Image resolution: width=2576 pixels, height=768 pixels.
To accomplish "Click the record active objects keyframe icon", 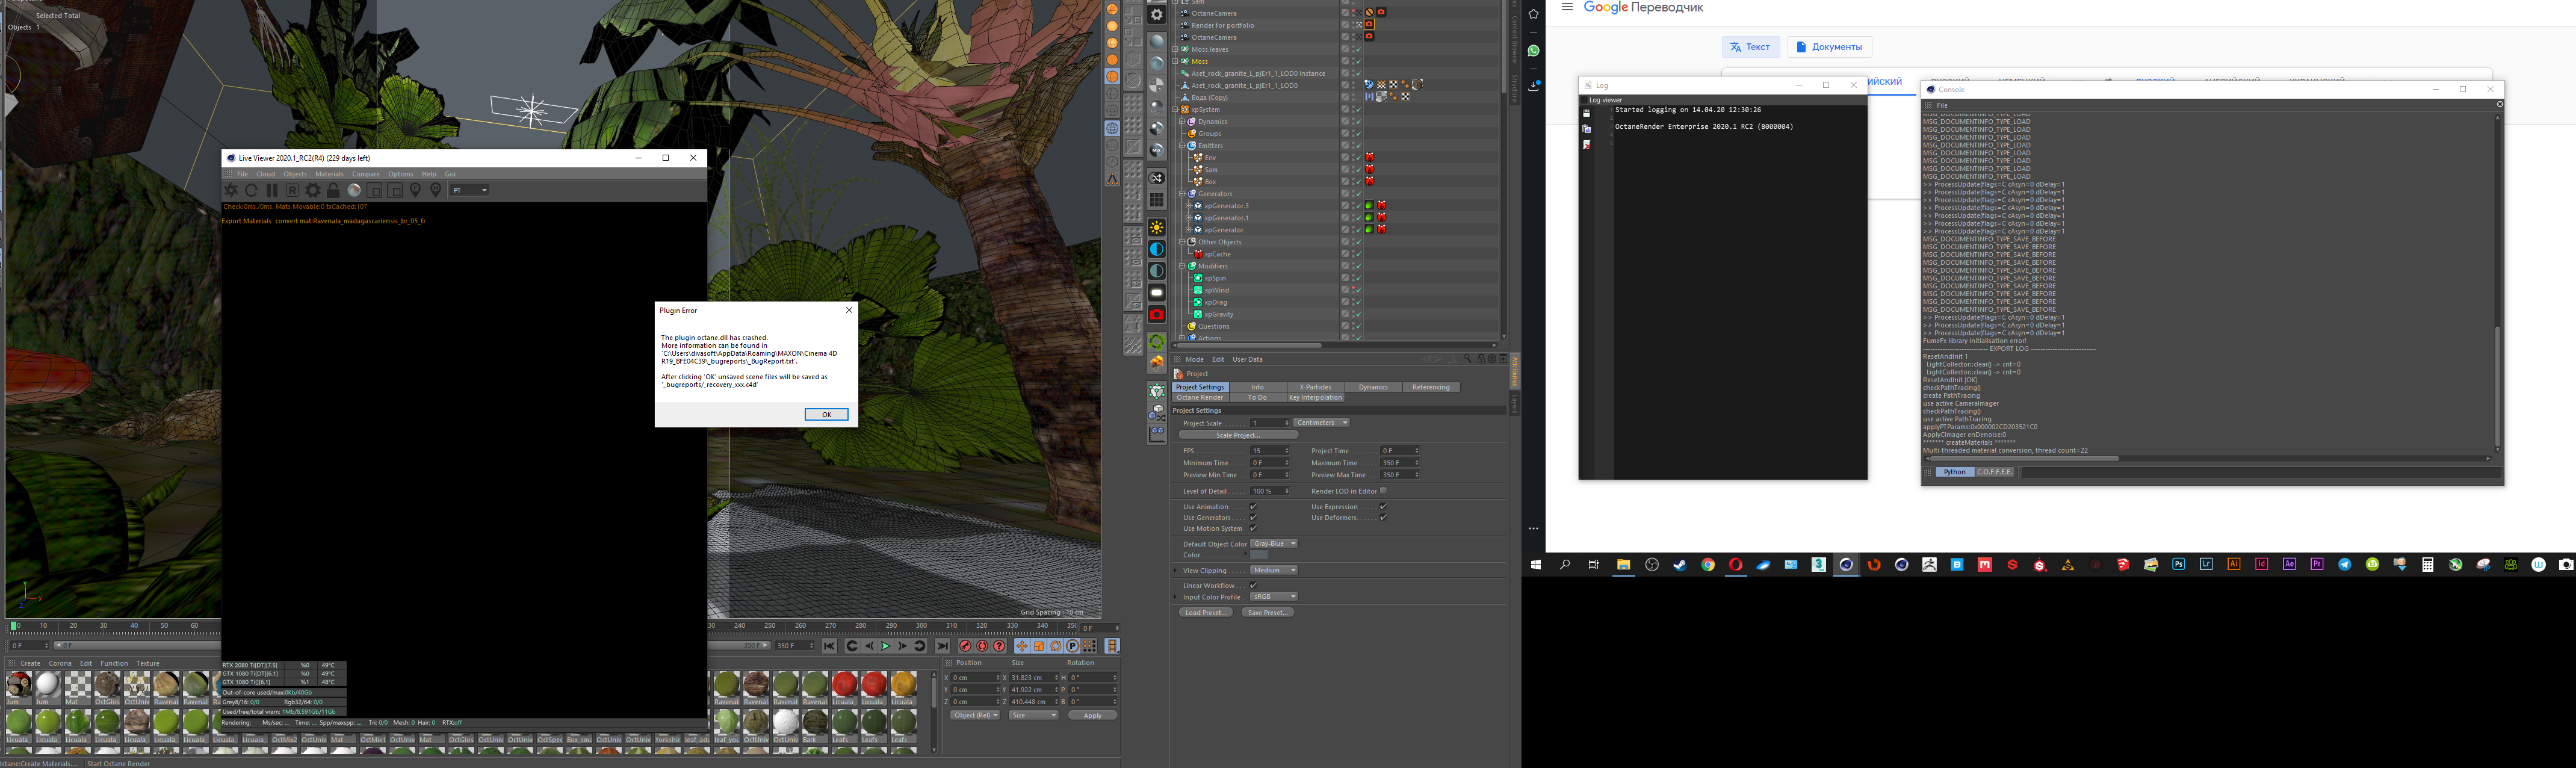I will pyautogui.click(x=965, y=646).
